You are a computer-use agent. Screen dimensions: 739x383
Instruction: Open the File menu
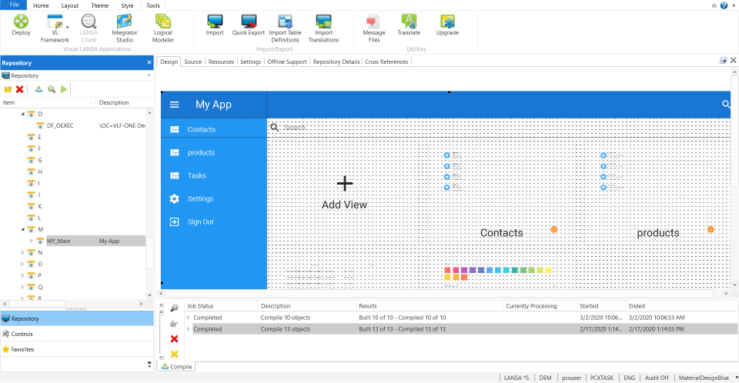14,5
